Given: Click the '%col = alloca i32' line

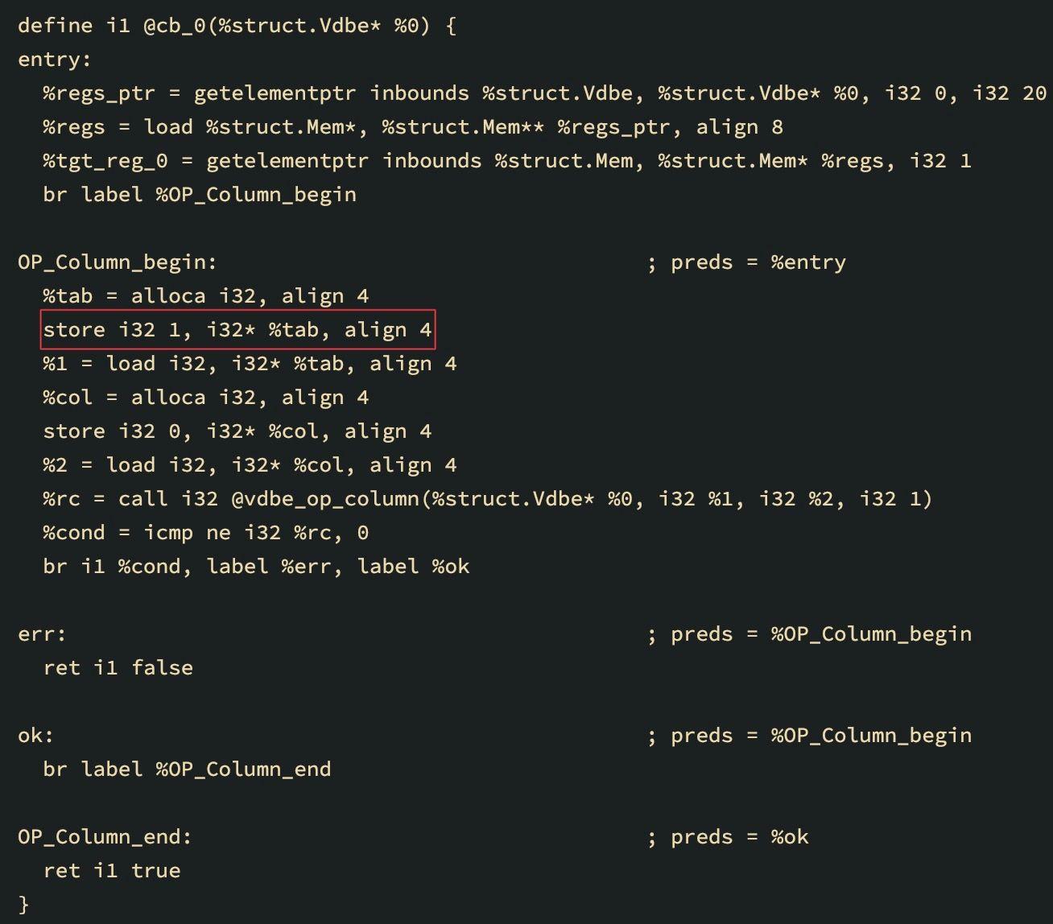Looking at the screenshot, I should coord(205,398).
